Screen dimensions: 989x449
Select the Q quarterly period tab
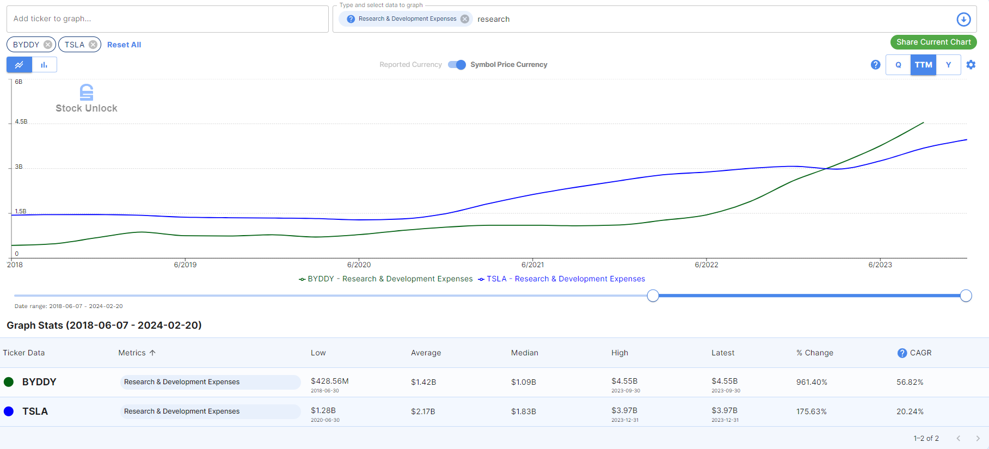pyautogui.click(x=898, y=65)
